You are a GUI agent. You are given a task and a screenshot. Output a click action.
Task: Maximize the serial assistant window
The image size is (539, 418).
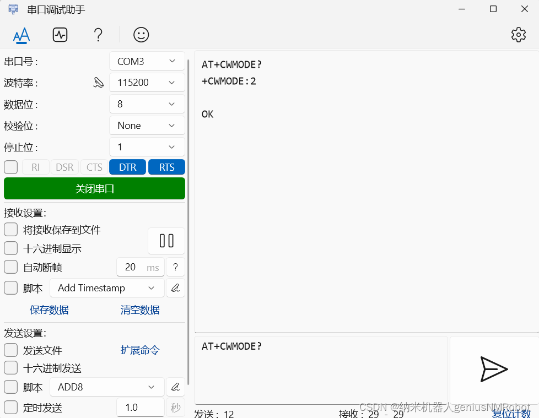pyautogui.click(x=493, y=9)
